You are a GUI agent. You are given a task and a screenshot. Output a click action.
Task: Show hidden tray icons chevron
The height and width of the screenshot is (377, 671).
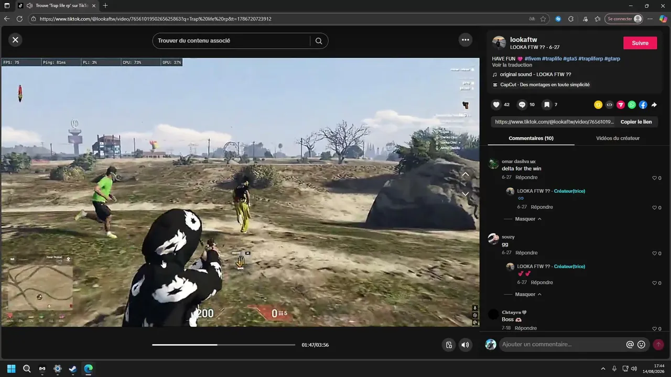point(603,369)
